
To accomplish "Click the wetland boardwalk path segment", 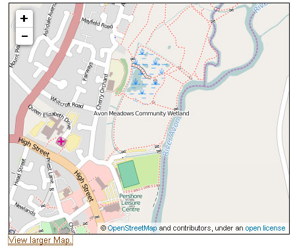I will pos(142,71).
